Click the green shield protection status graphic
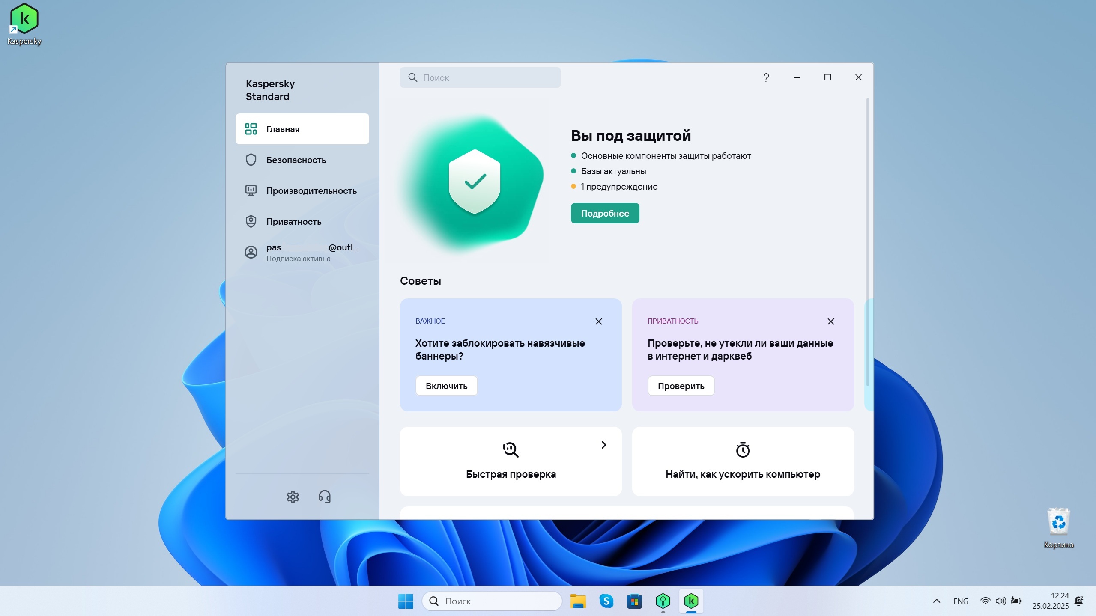 coord(474,182)
